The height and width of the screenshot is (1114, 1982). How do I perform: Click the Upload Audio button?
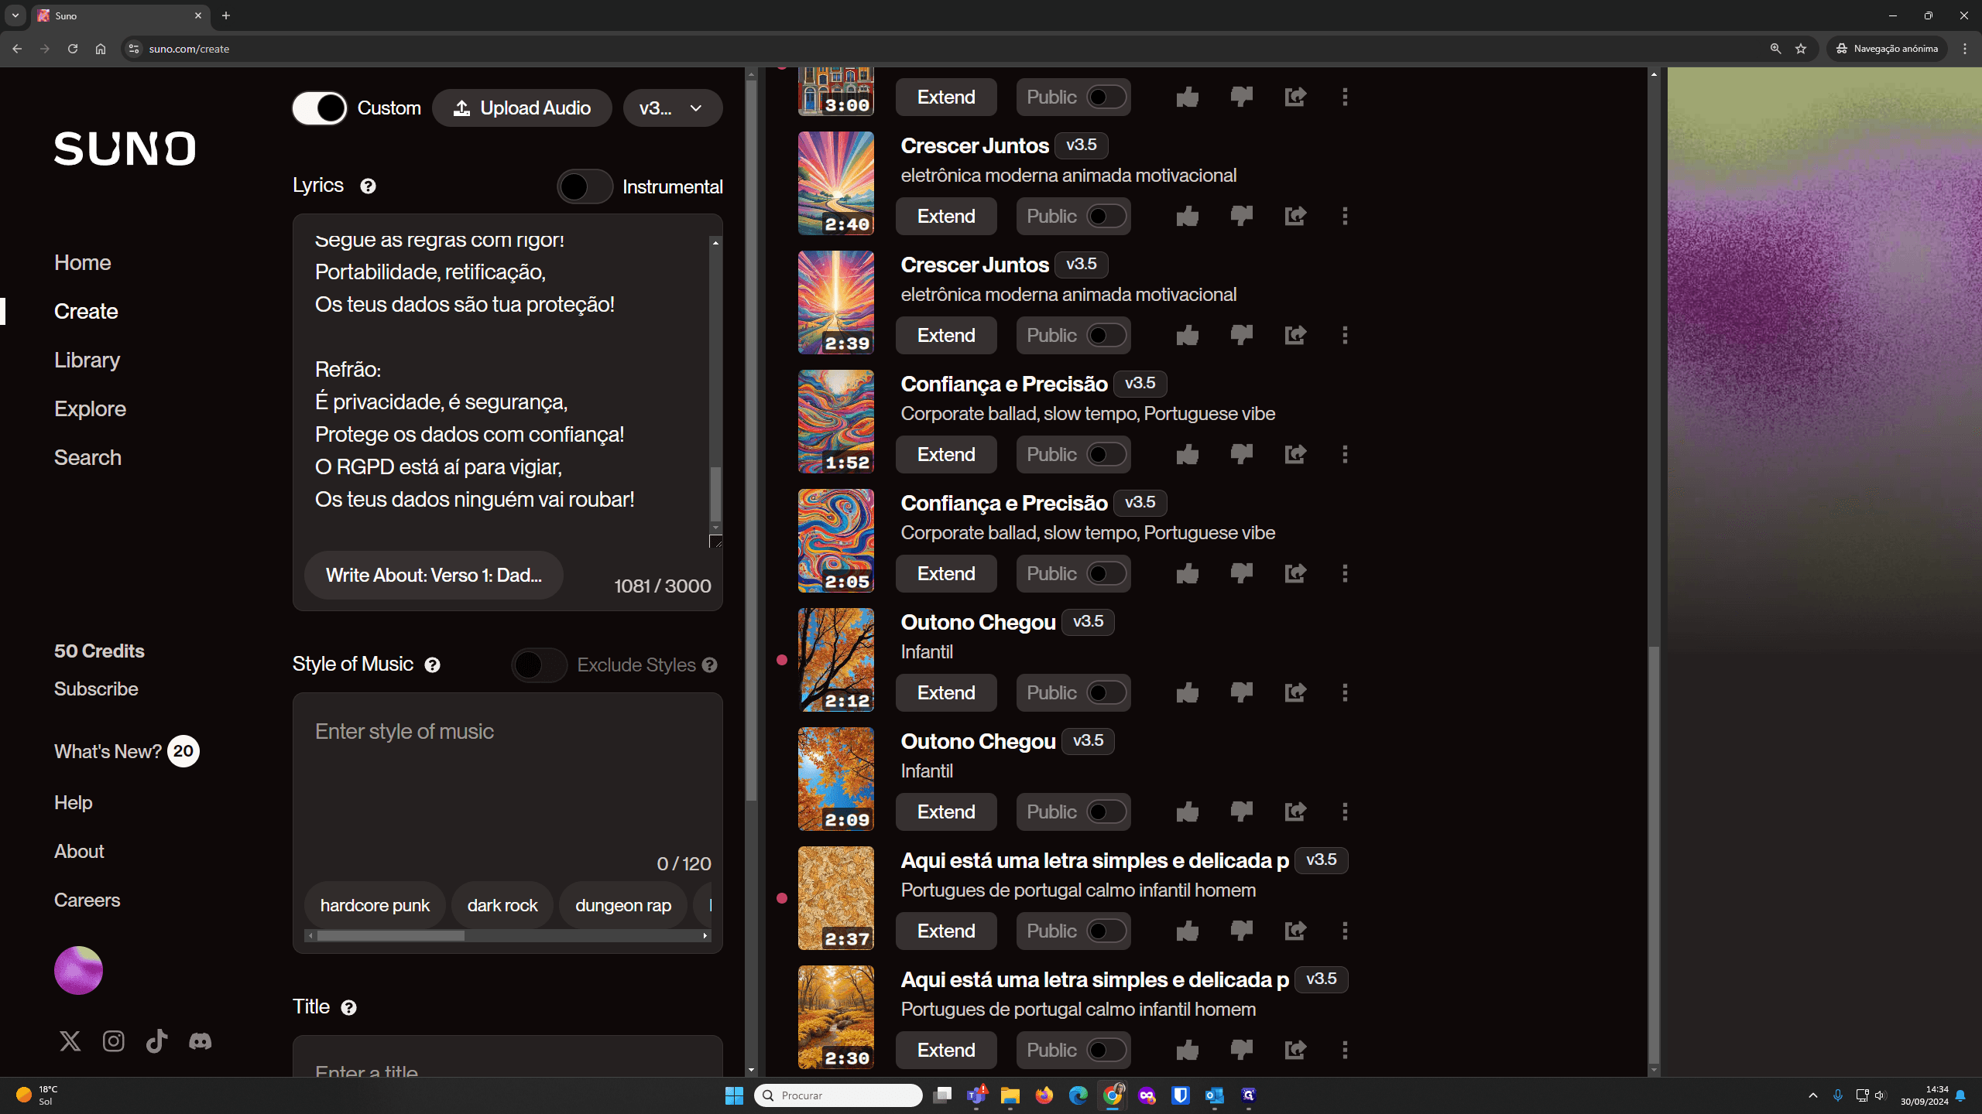pos(522,108)
